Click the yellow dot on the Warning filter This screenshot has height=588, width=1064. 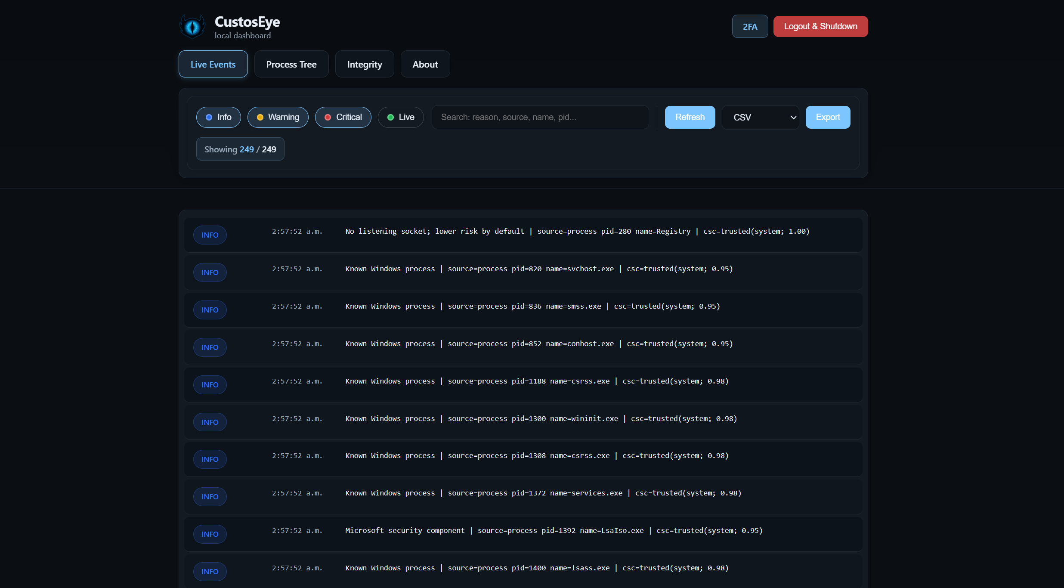260,117
